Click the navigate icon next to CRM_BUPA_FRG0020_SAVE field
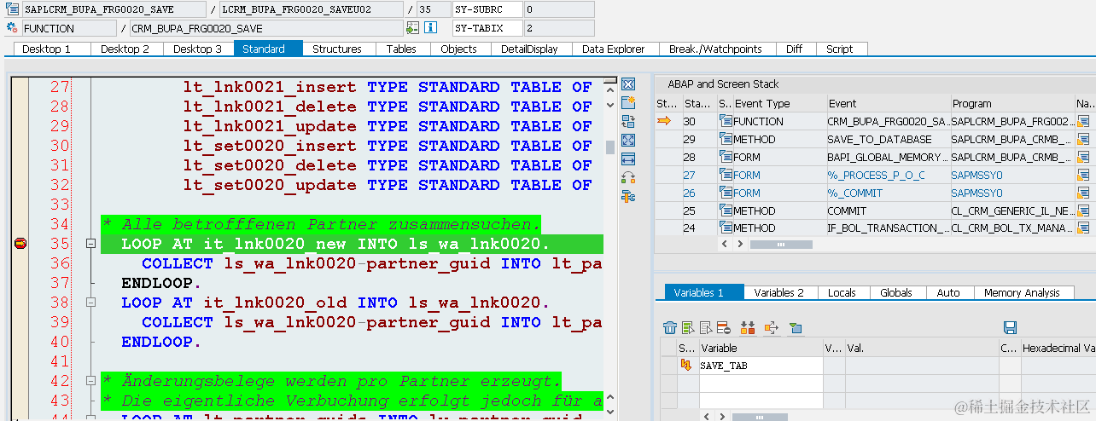This screenshot has width=1096, height=421. [412, 28]
